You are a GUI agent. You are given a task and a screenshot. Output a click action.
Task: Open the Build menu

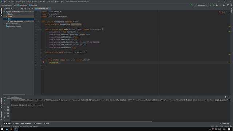[x=40, y=2]
